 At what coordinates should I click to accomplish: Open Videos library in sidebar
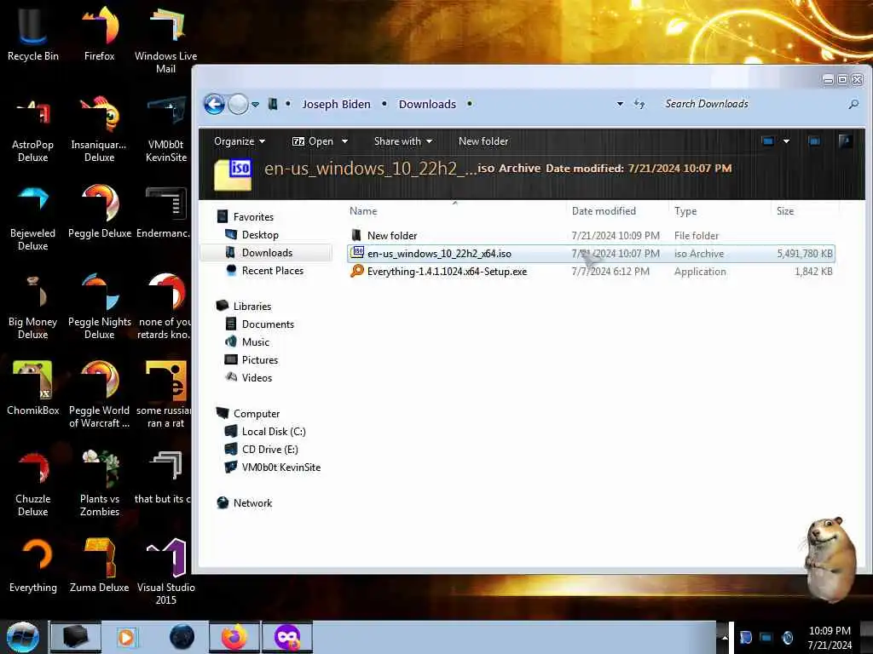click(257, 377)
